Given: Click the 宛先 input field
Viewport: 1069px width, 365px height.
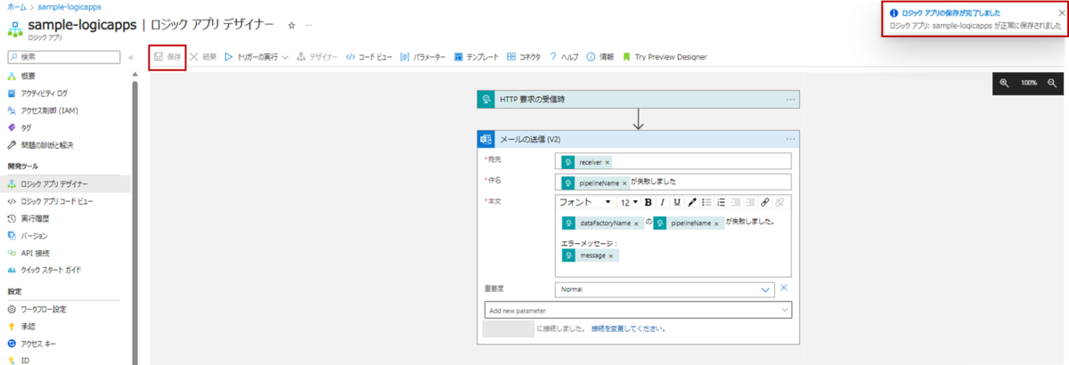Looking at the screenshot, I should 673,162.
